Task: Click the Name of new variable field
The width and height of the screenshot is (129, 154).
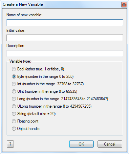Action: coord(65,23)
